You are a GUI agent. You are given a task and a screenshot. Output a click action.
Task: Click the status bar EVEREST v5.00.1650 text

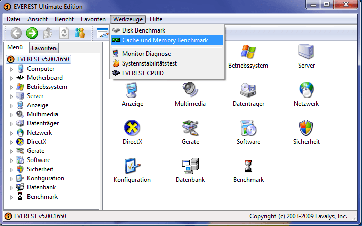40,216
